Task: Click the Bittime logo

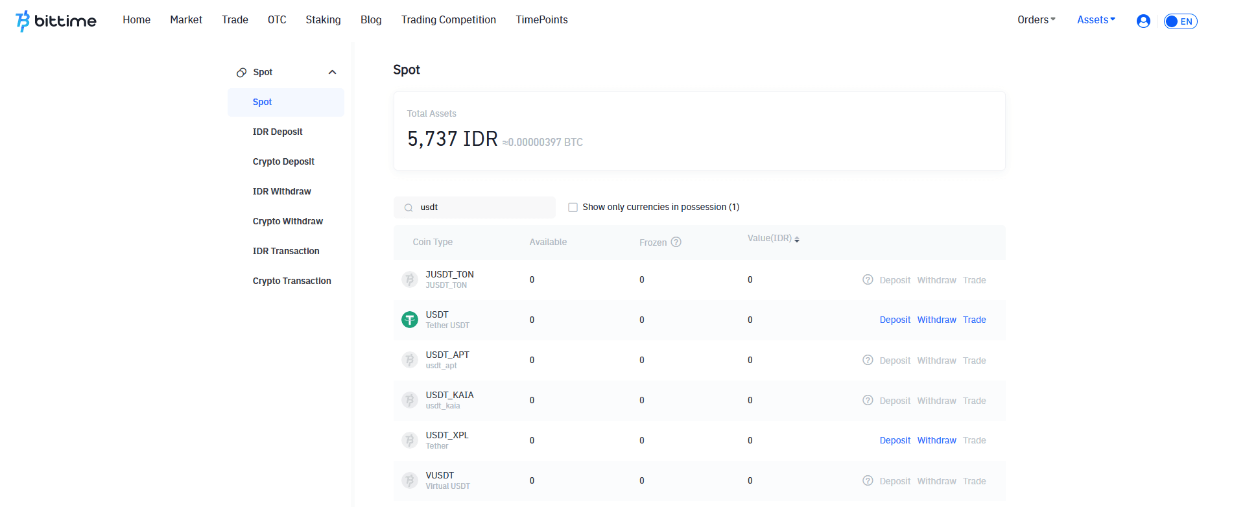Action: (56, 21)
